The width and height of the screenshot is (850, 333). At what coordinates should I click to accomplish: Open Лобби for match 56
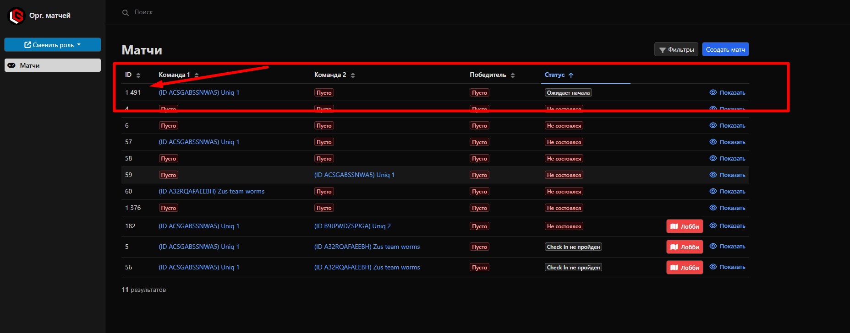(685, 268)
